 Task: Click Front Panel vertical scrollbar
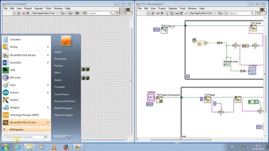[131, 77]
